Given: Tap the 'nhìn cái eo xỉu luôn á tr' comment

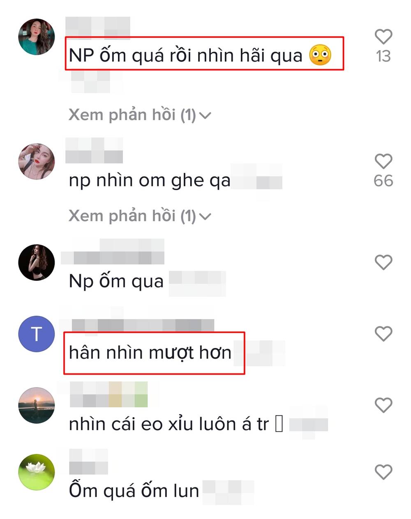Looking at the screenshot, I should [176, 424].
